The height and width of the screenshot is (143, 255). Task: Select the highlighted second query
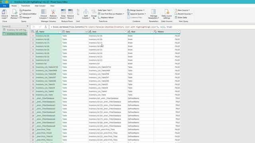[15, 34]
